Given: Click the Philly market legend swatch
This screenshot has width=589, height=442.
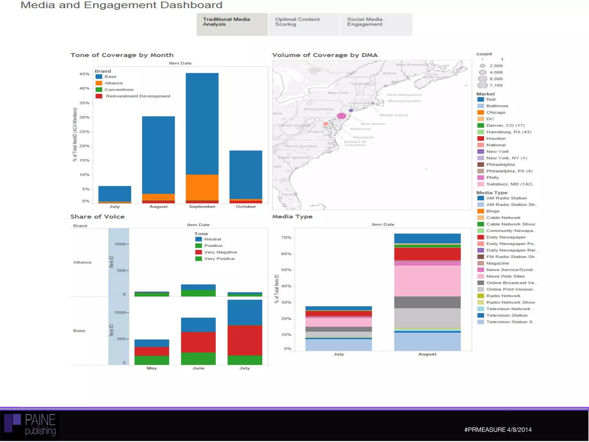Looking at the screenshot, I should [481, 178].
